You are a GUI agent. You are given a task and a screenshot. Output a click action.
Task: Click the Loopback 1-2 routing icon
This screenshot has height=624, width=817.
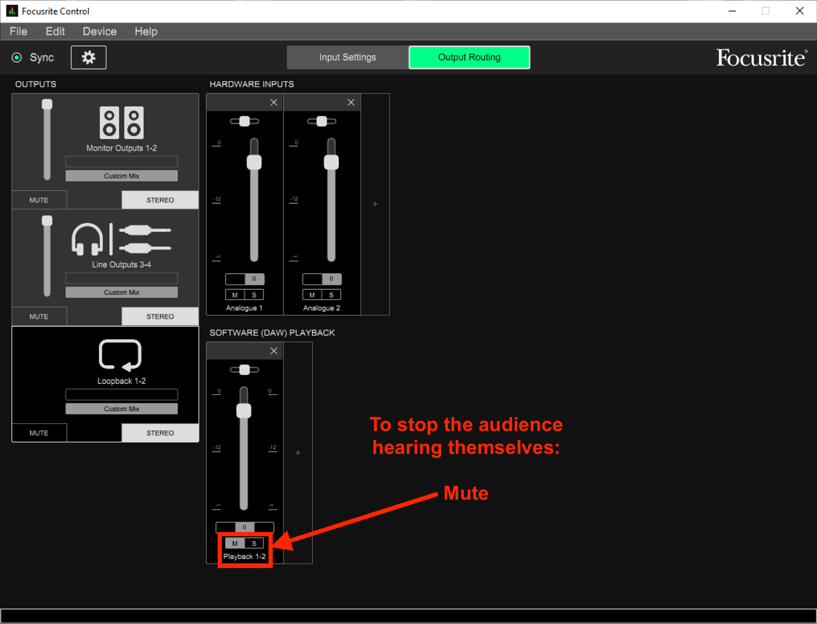click(x=120, y=356)
